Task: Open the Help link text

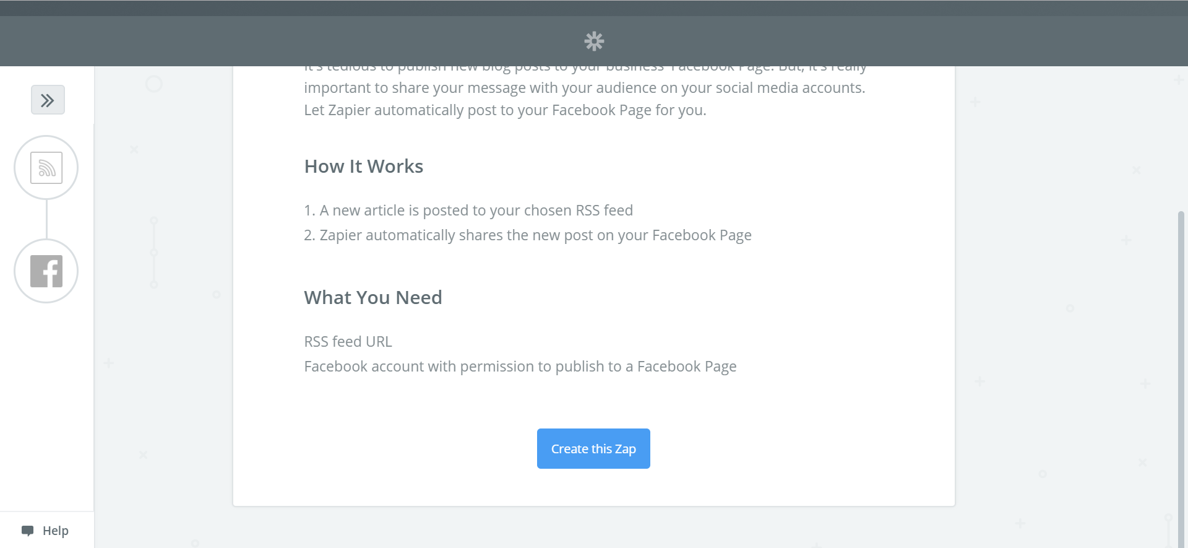Action: point(56,531)
